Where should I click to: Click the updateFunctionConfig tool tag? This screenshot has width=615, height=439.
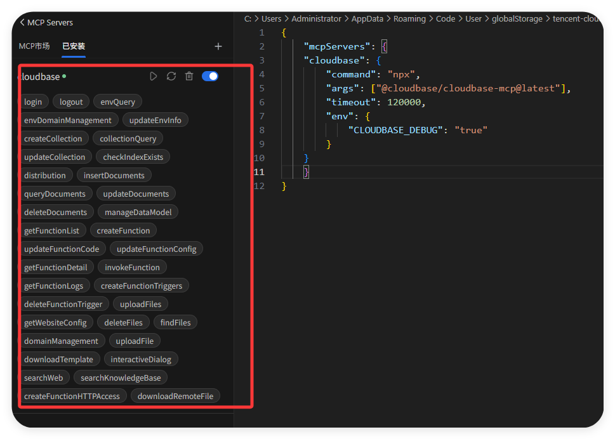[x=157, y=249]
